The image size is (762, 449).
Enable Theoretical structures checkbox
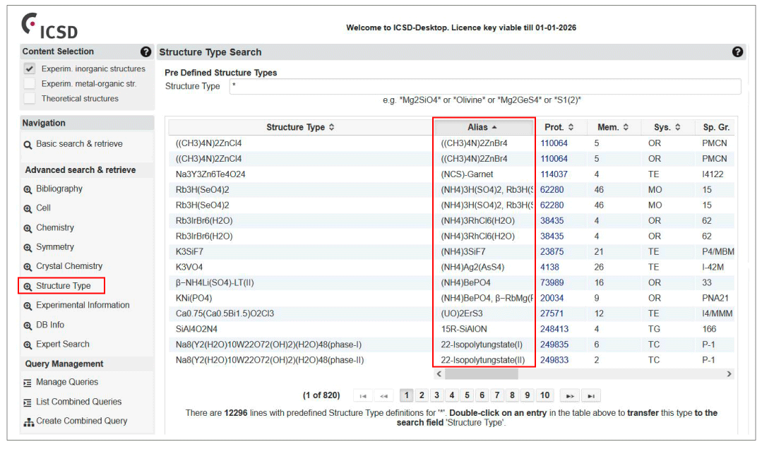(x=30, y=98)
